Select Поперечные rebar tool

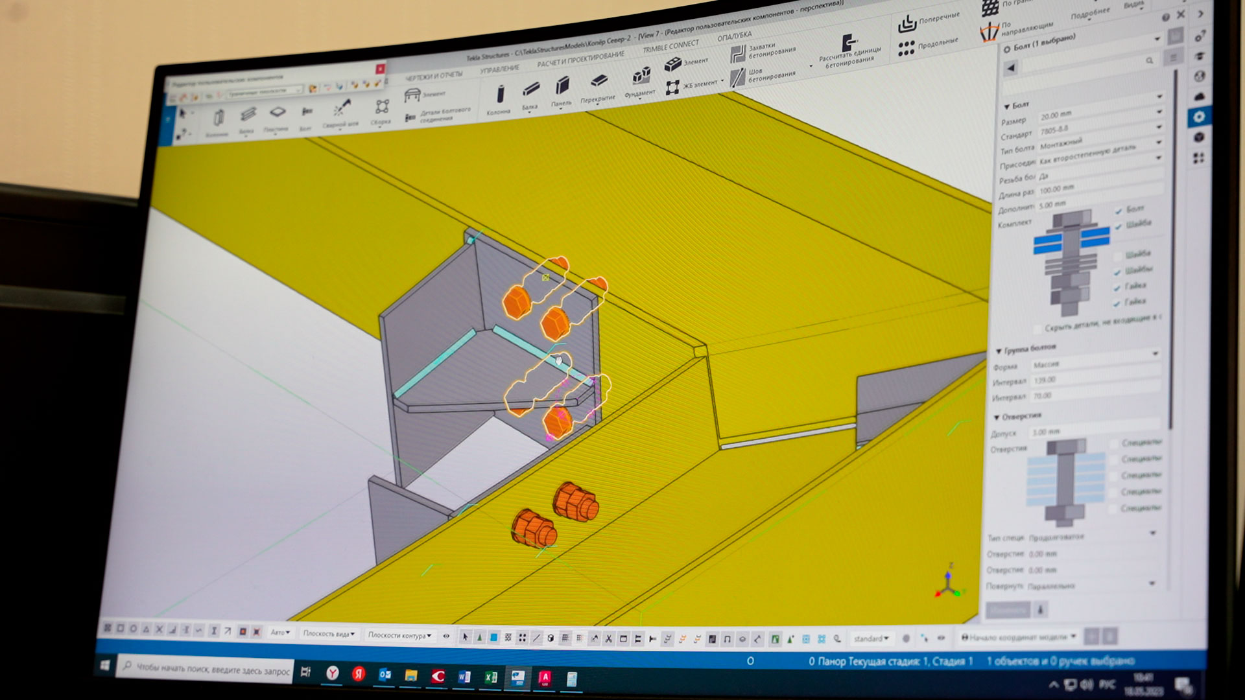coord(929,22)
